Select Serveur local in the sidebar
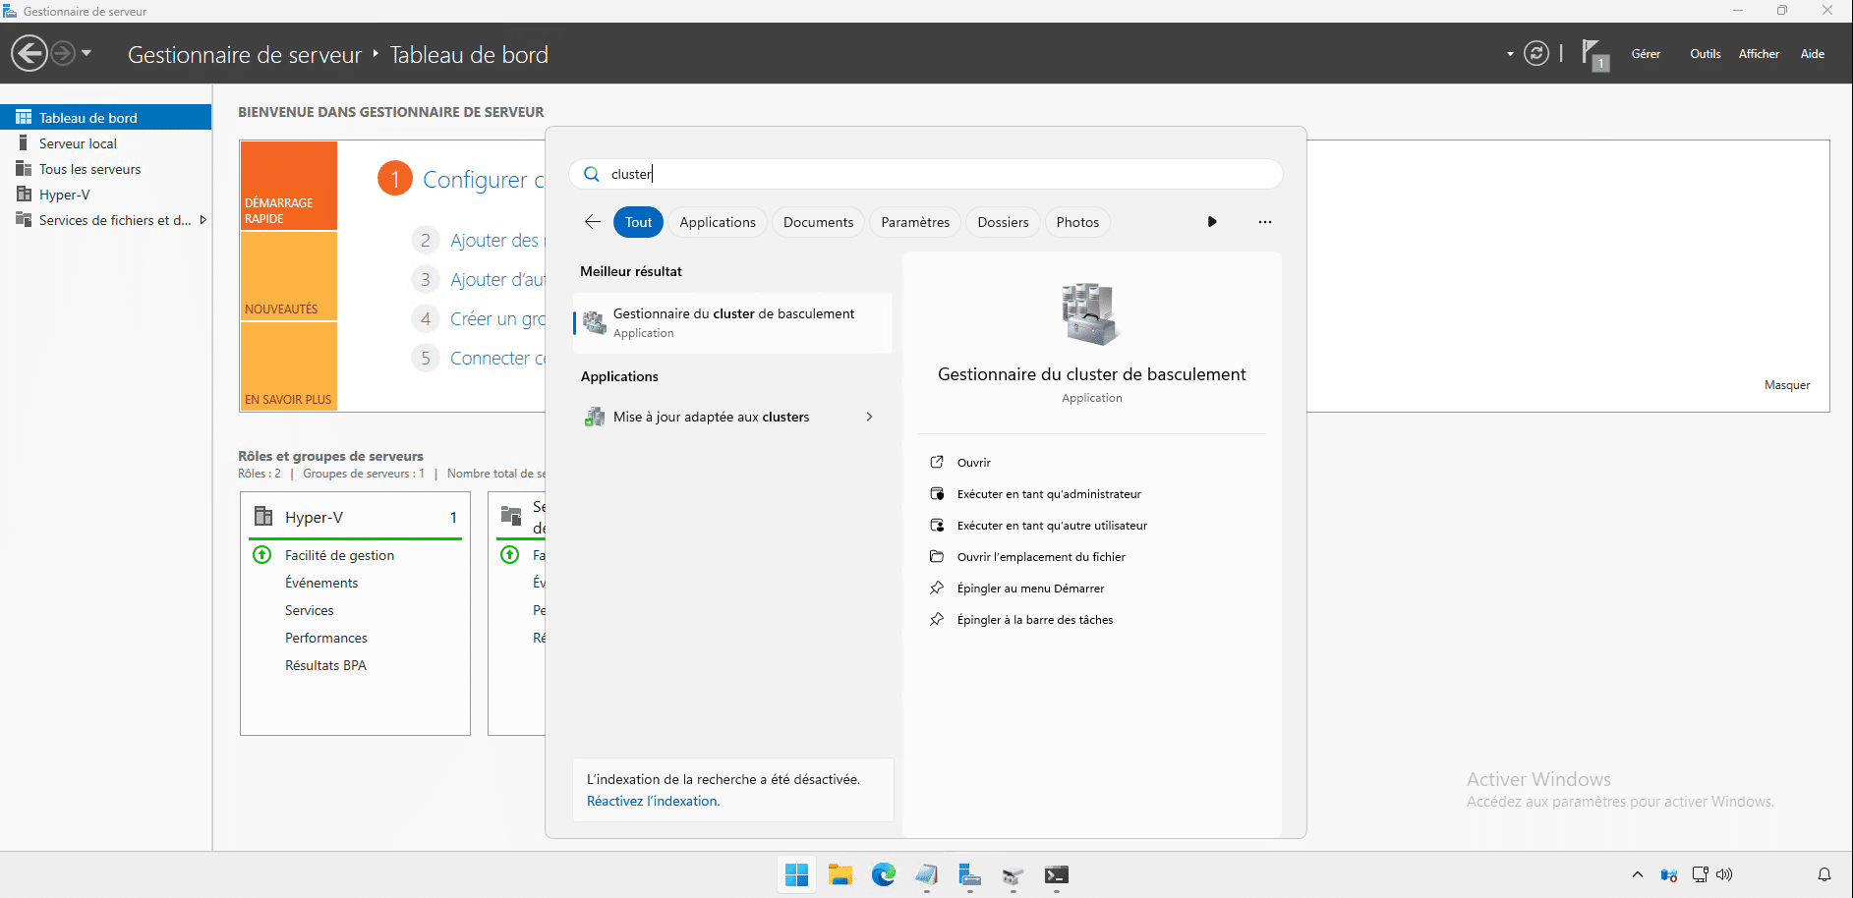The image size is (1853, 898). 105,143
